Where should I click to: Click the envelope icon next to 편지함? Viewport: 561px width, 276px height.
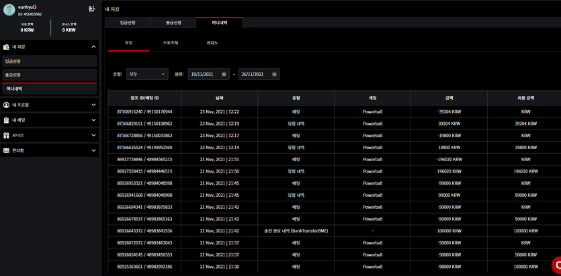[6, 150]
